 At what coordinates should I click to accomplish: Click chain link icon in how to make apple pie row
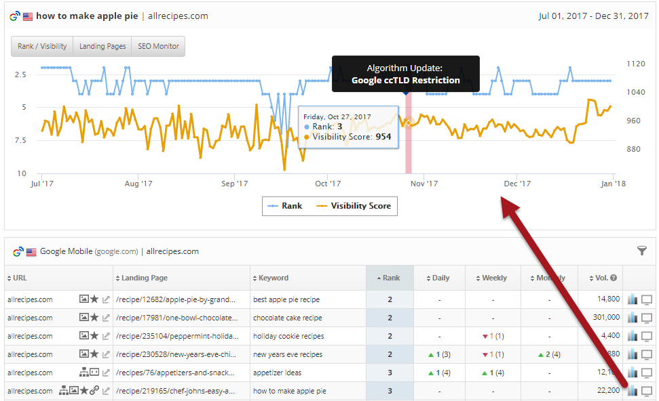[94, 391]
